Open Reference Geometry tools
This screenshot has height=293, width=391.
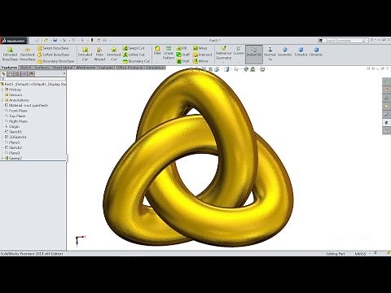(x=223, y=53)
